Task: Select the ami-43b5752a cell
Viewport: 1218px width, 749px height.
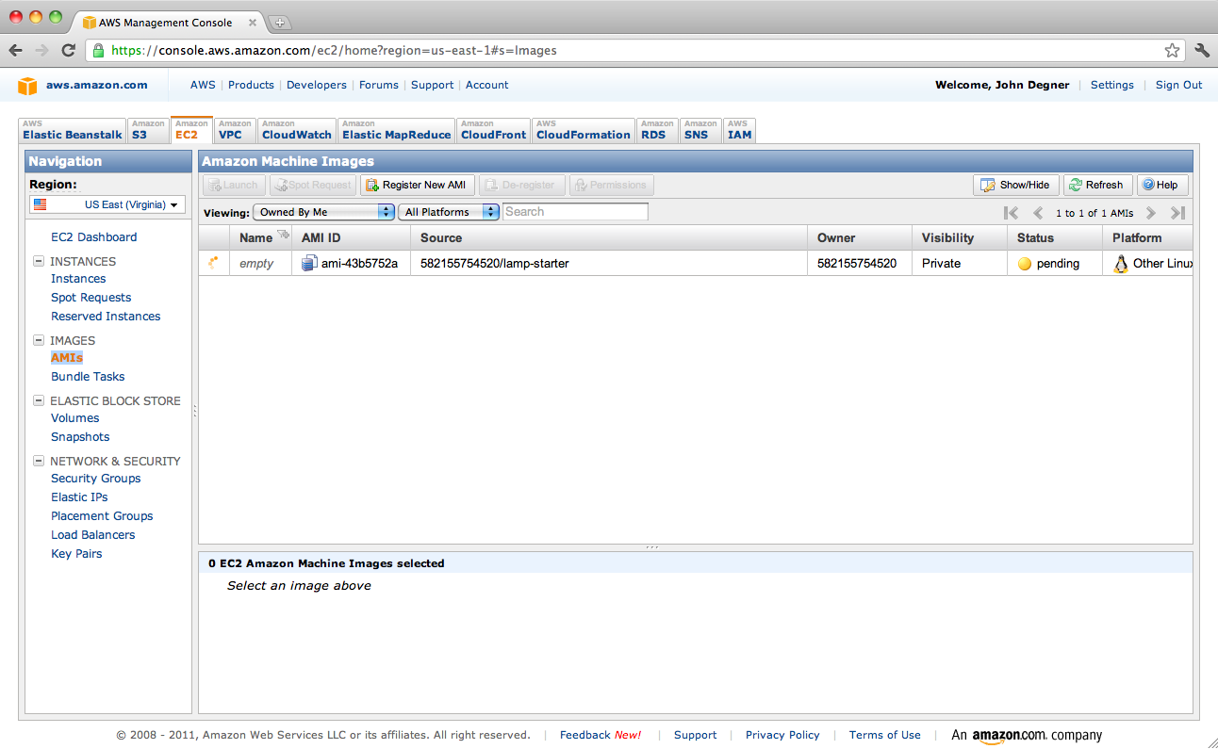Action: (350, 264)
